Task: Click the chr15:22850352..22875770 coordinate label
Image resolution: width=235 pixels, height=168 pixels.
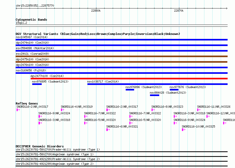Action: coord(35,6)
